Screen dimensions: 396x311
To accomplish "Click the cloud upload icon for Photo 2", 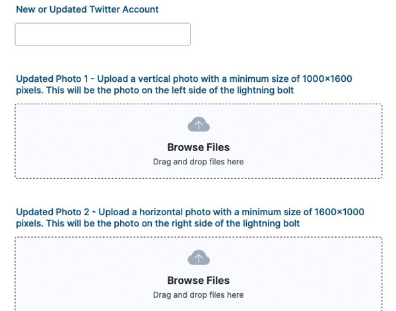I will pyautogui.click(x=199, y=258).
